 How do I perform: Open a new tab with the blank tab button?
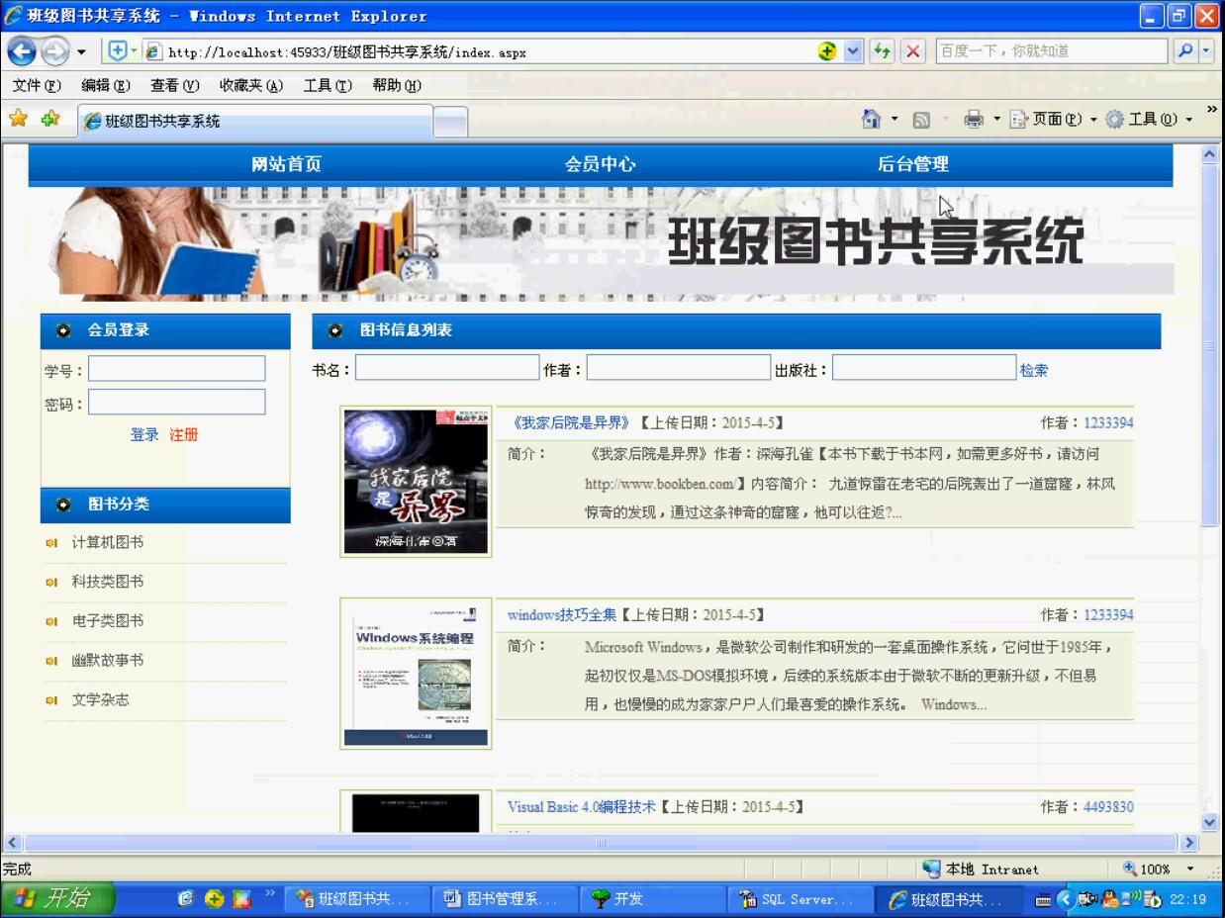(x=451, y=122)
